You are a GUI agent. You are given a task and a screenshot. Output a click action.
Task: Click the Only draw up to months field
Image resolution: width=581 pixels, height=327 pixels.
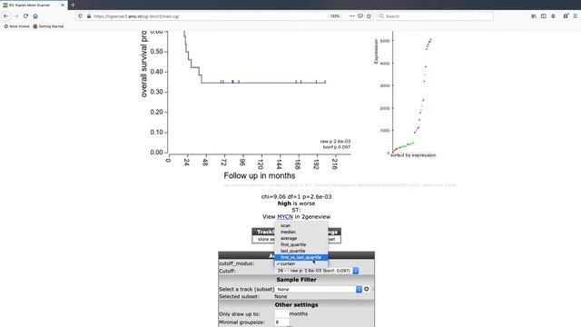pos(281,313)
